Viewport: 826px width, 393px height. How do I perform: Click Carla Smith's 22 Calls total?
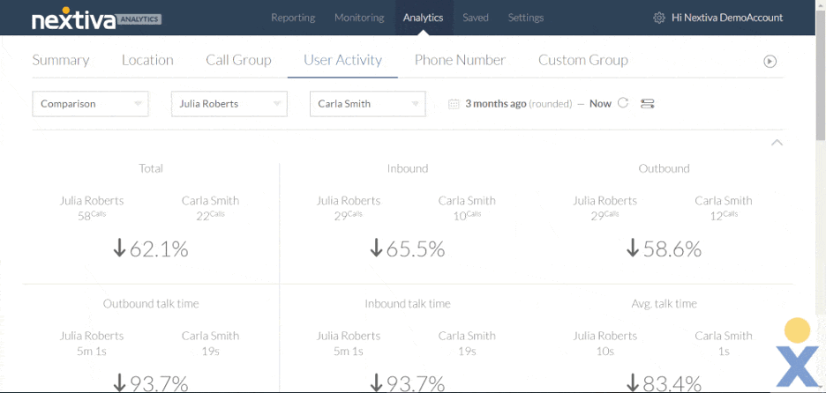(x=210, y=215)
